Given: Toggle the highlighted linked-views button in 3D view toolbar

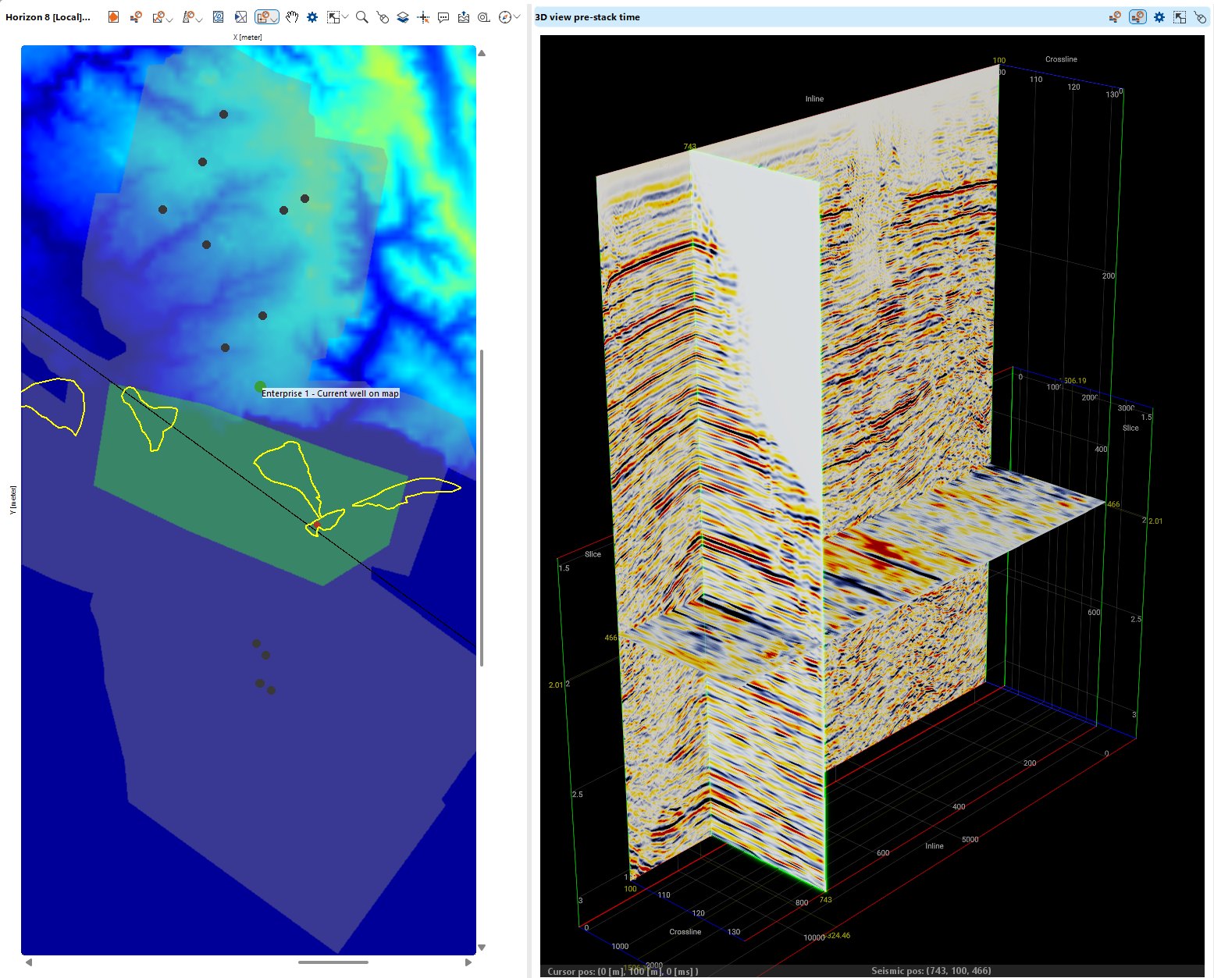Looking at the screenshot, I should pos(1137,17).
